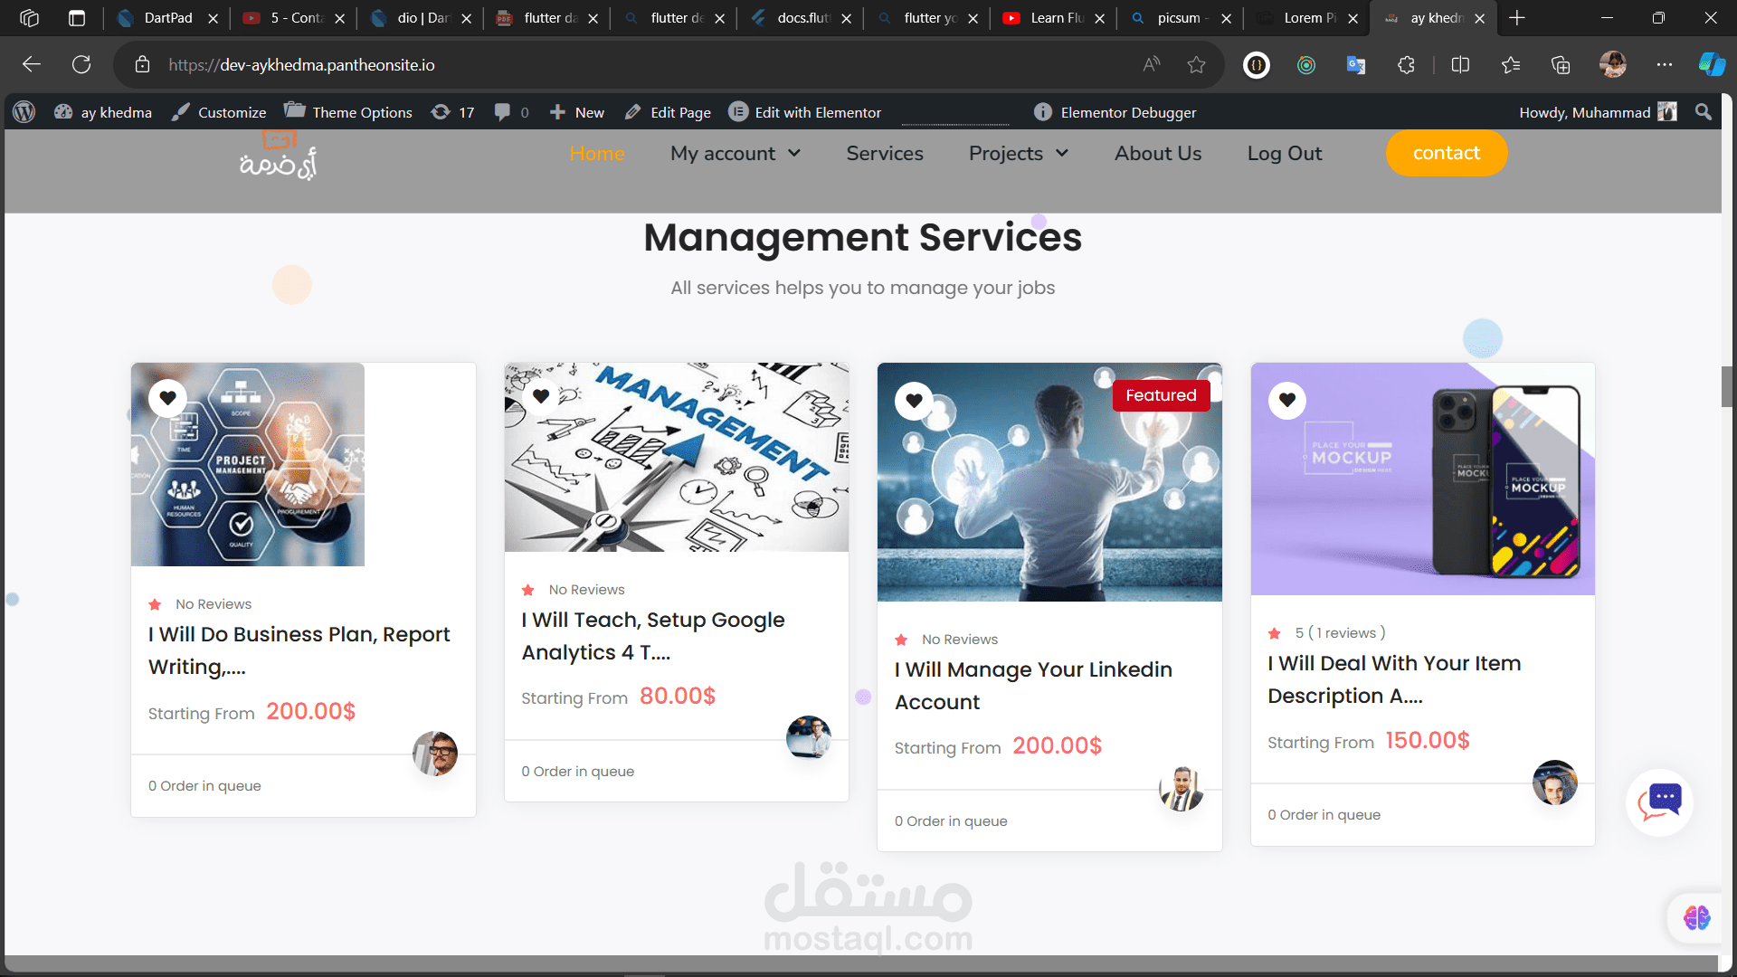Click the WordPress logo in admin bar
This screenshot has width=1737, height=977.
pos(24,112)
